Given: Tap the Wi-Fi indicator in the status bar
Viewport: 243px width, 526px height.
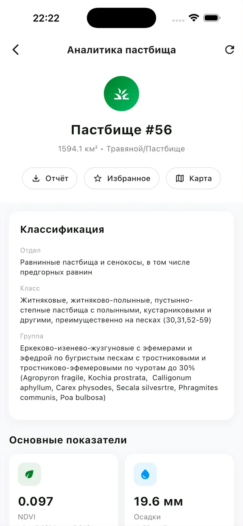Looking at the screenshot, I should tap(194, 18).
